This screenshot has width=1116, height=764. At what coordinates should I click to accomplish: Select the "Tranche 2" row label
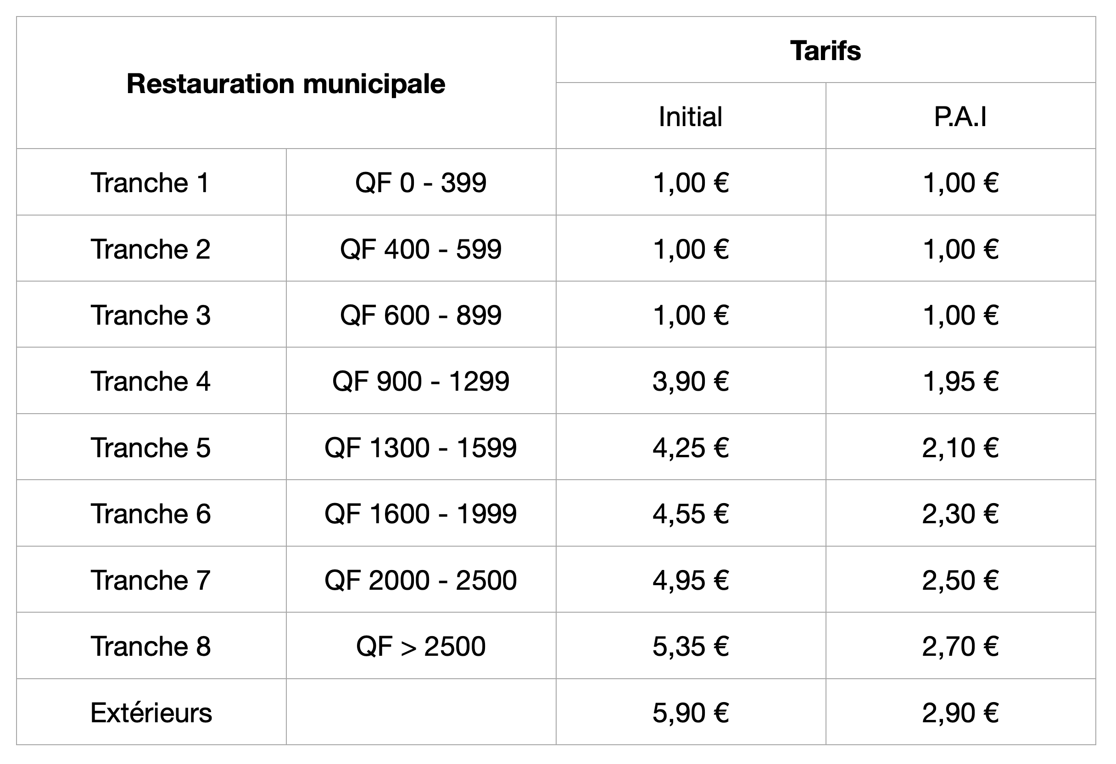coord(151,249)
